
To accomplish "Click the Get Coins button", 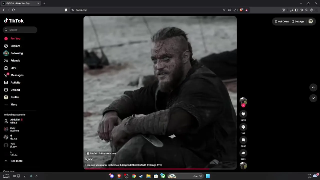I will point(282,21).
